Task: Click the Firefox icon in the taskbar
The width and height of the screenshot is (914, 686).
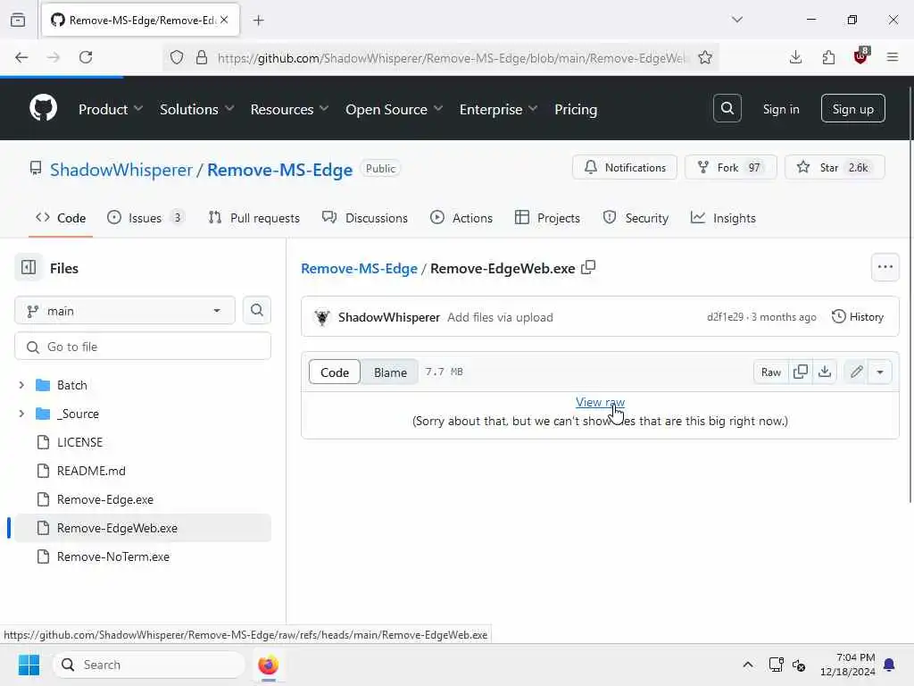Action: coord(268,665)
